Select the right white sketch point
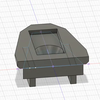Screen dimensions: 100x100 (35, 68)
